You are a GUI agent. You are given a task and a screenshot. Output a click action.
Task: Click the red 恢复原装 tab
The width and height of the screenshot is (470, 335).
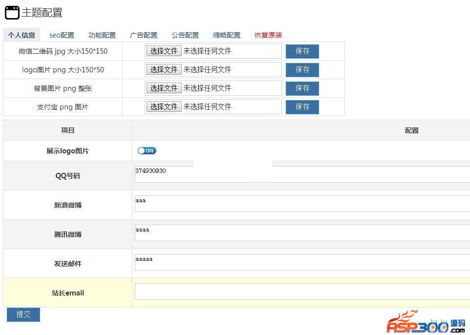click(x=268, y=35)
